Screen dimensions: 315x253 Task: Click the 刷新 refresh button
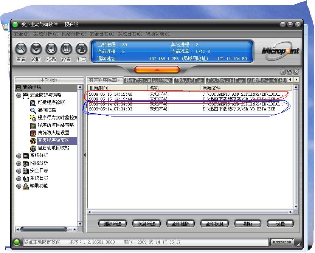coord(248,224)
